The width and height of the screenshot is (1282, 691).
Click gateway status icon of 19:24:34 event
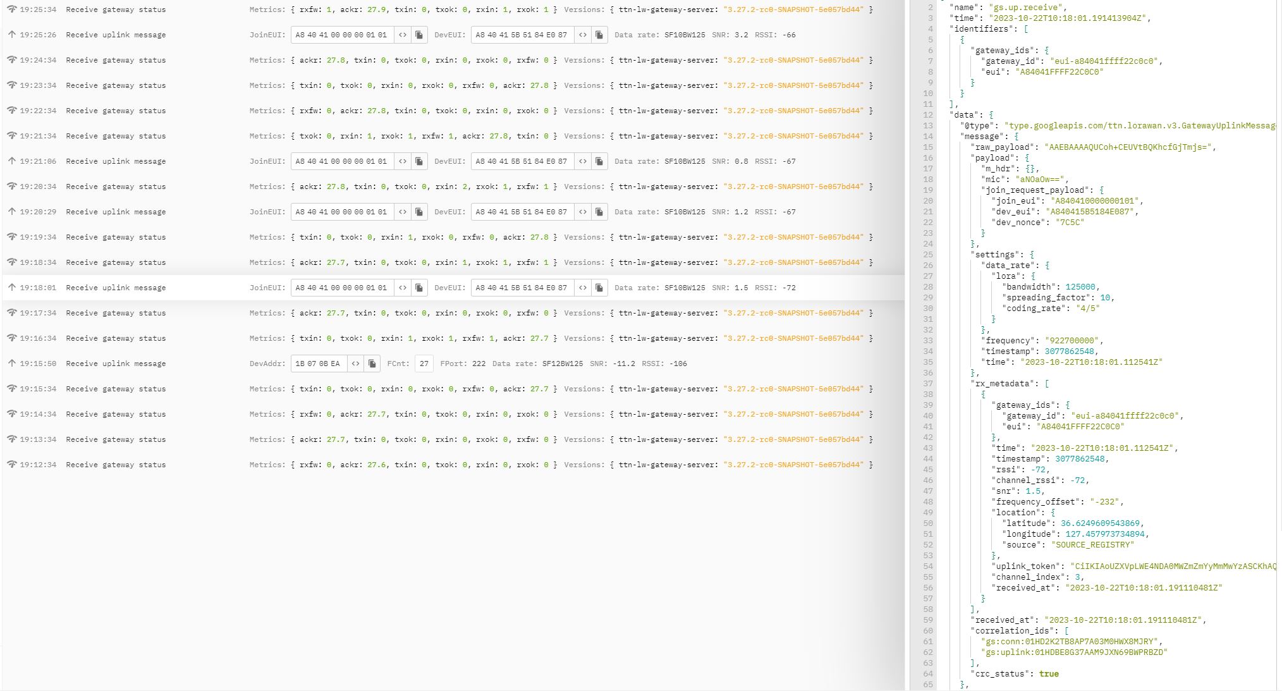[11, 60]
